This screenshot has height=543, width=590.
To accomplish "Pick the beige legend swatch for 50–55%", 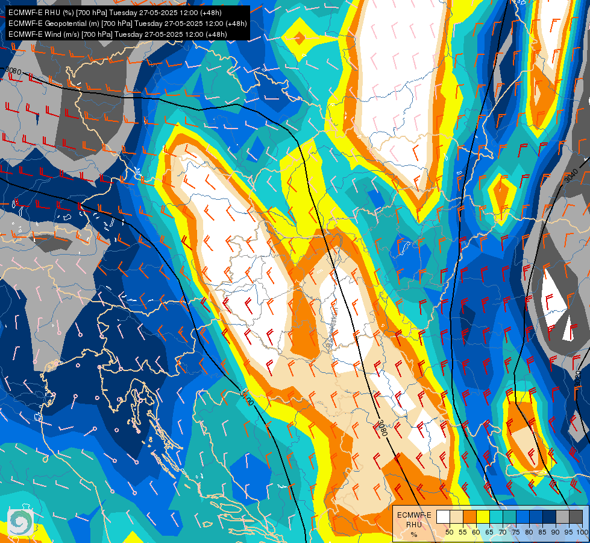I will [x=456, y=516].
